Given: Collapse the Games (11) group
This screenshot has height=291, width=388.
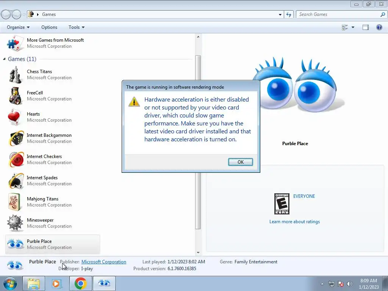Looking at the screenshot, I should [x=4, y=59].
